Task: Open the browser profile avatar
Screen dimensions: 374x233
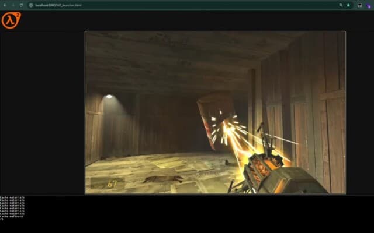Action: [x=369, y=6]
